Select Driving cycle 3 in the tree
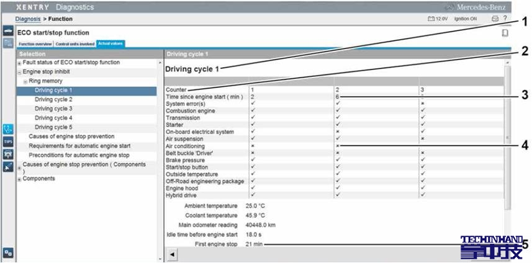The height and width of the screenshot is (263, 532). (53, 109)
